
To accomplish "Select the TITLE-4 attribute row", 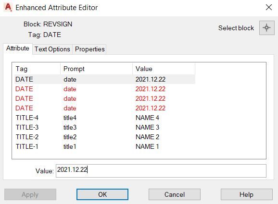I will click(x=105, y=118).
